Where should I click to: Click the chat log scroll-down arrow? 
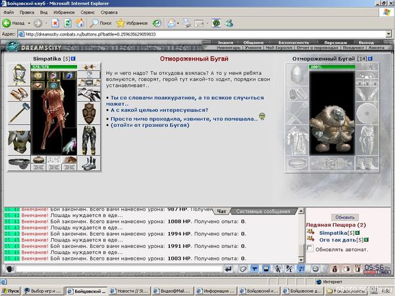pyautogui.click(x=301, y=259)
